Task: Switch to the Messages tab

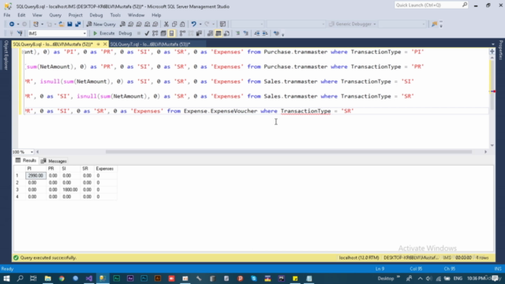Action: 54,161
